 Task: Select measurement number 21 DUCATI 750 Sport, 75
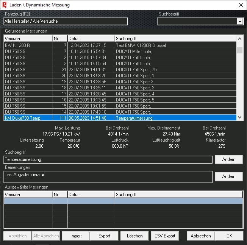click(76, 70)
